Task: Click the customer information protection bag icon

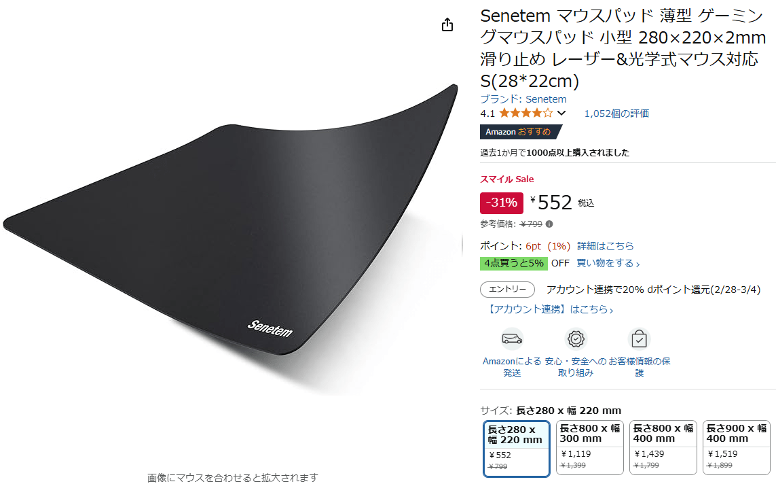Action: coord(639,339)
